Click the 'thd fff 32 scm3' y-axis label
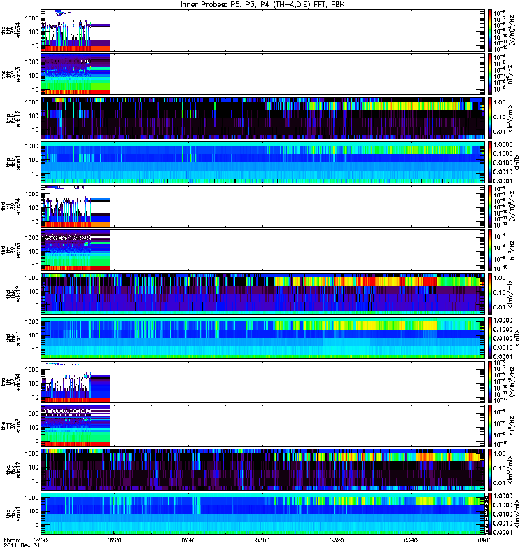Viewport: 525px width, 560px height. 10,250
